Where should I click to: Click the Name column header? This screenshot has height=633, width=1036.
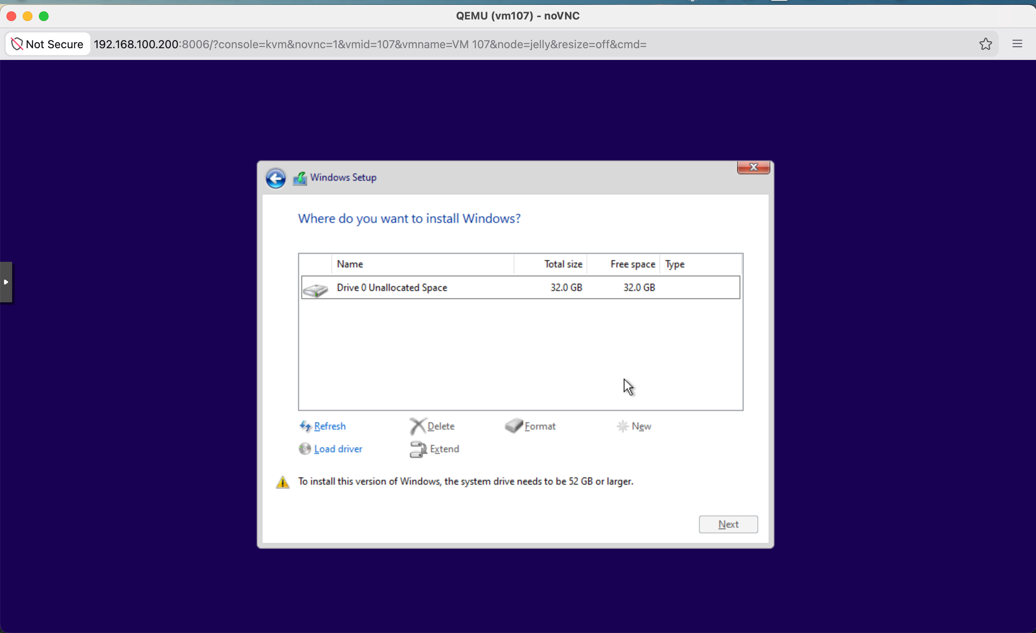tap(422, 264)
